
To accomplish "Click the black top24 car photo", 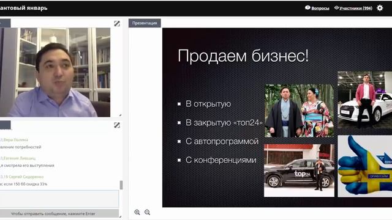I will (x=299, y=170).
